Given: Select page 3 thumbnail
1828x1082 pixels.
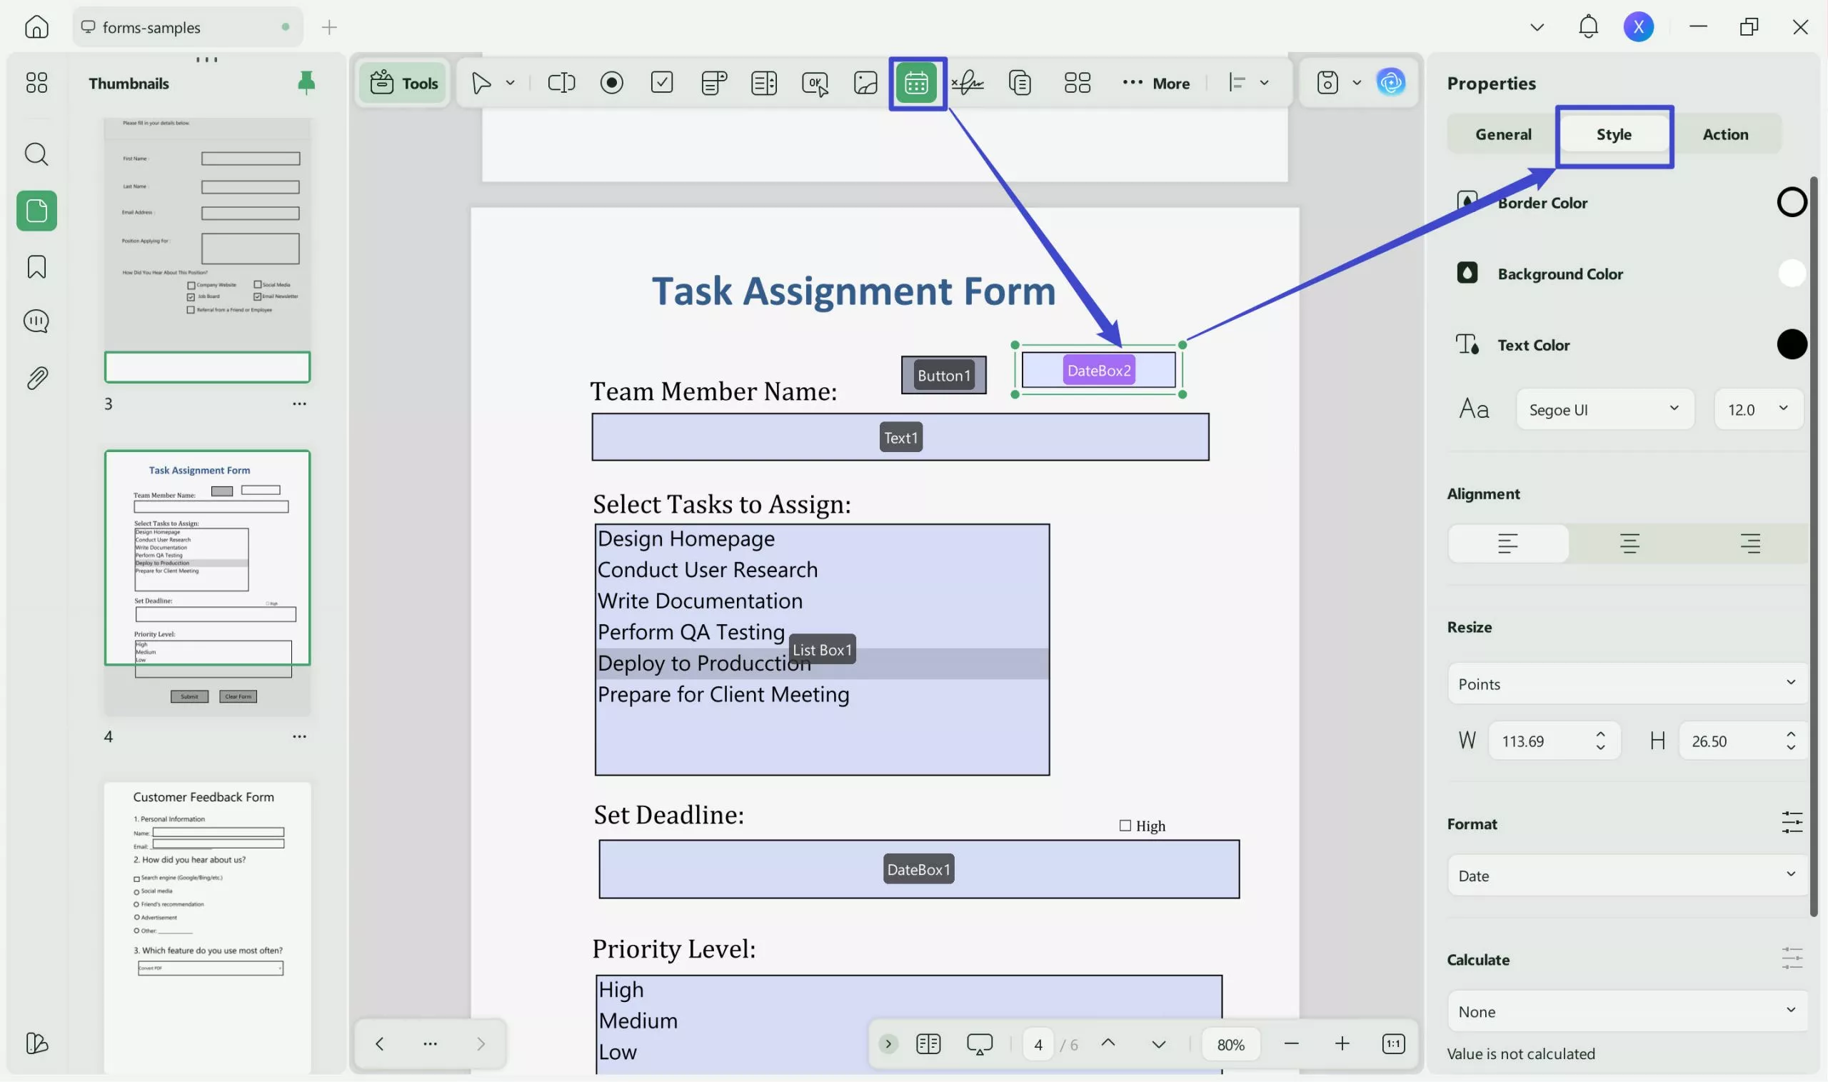Looking at the screenshot, I should [x=207, y=248].
